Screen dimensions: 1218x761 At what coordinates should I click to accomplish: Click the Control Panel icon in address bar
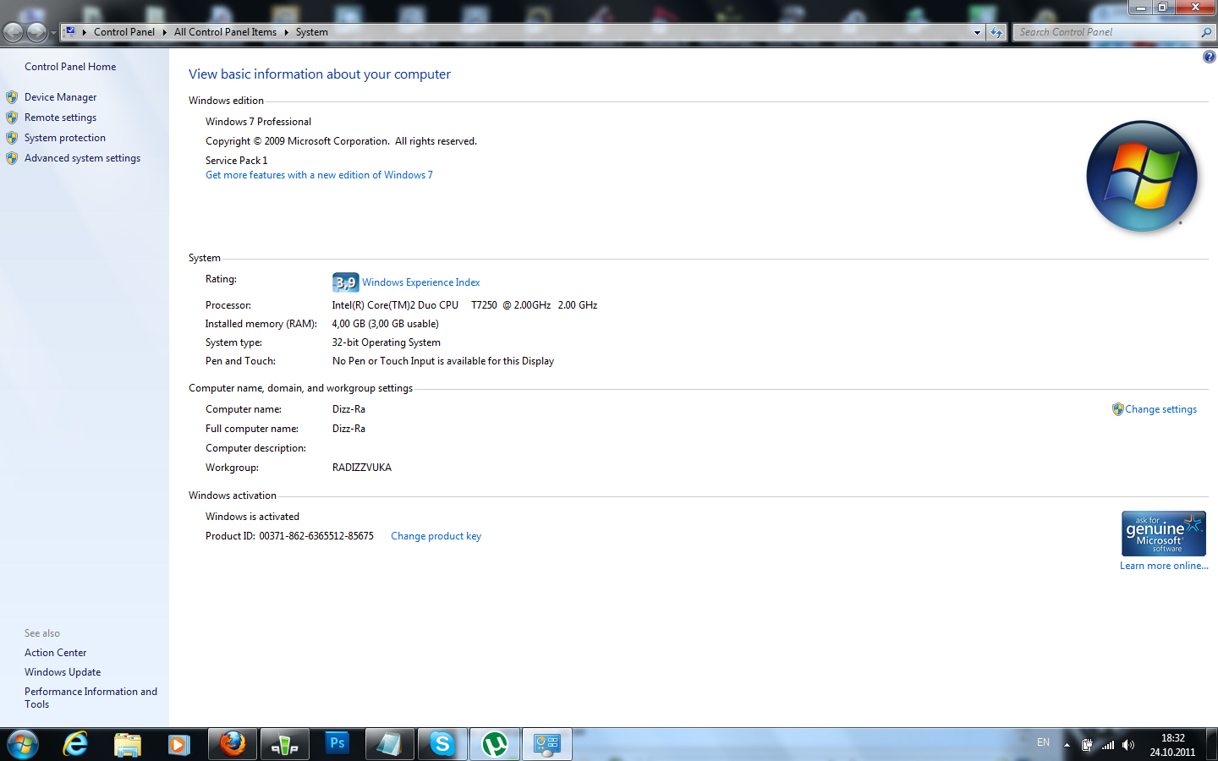click(70, 32)
